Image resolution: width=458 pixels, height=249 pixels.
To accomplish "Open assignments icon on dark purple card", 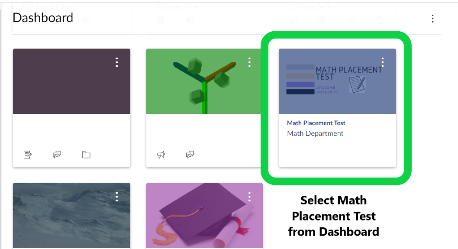I will tap(27, 154).
